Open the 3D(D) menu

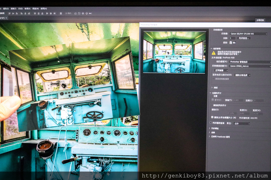[20, 8]
